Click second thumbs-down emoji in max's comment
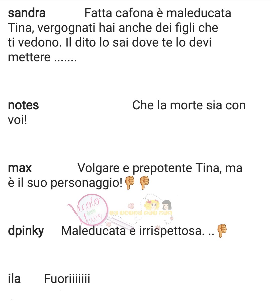This screenshot has height=301, width=271. tap(144, 182)
